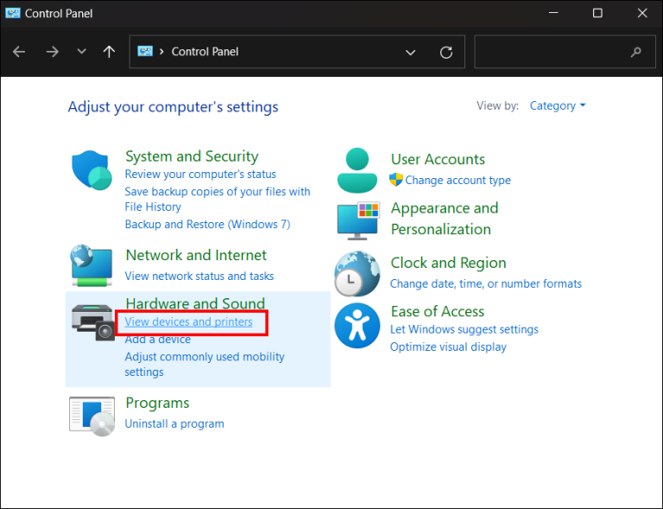Click the Control Panel search box
663x509 pixels.
click(552, 52)
